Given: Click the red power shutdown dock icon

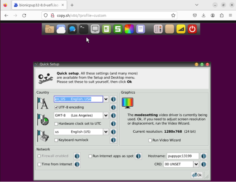Looking at the screenshot, I should [192, 29].
